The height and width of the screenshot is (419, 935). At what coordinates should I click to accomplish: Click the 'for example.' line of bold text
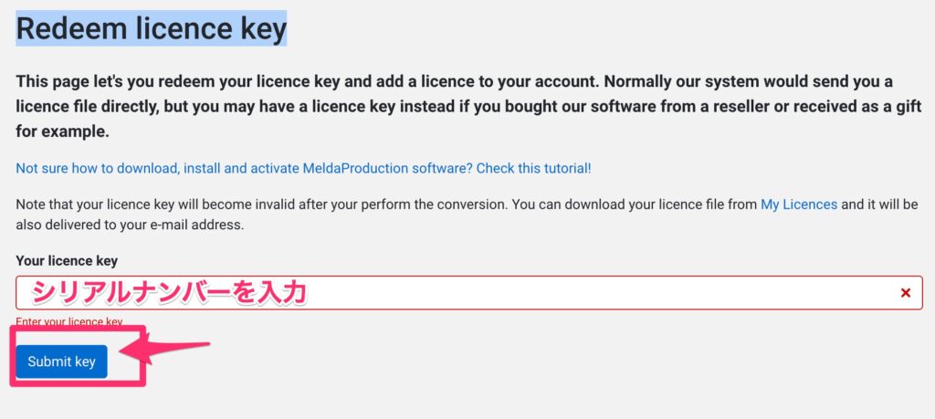62,131
